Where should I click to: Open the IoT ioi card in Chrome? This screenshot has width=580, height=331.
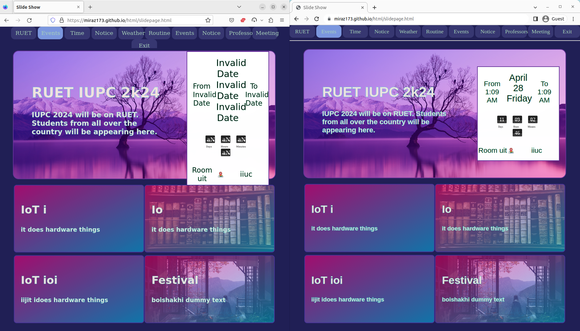coord(369,289)
